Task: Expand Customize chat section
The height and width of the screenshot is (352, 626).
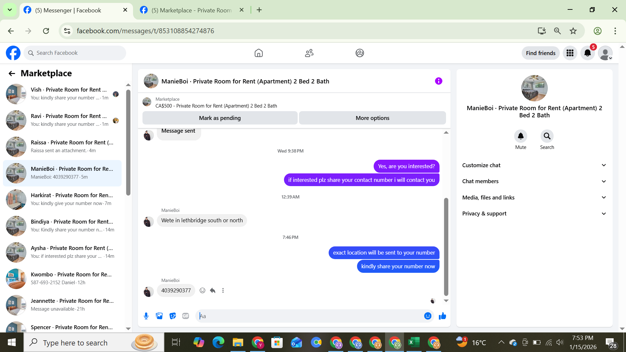Action: pyautogui.click(x=534, y=165)
